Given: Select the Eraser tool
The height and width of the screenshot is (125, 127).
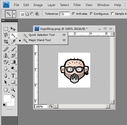Looking at the screenshot, I should click(6, 62).
